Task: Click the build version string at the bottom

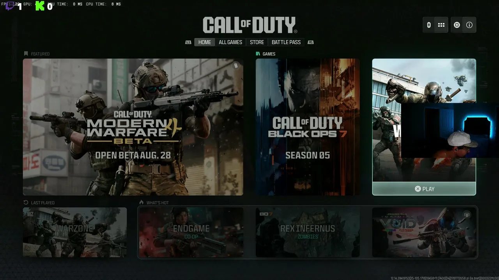Action: point(444,278)
